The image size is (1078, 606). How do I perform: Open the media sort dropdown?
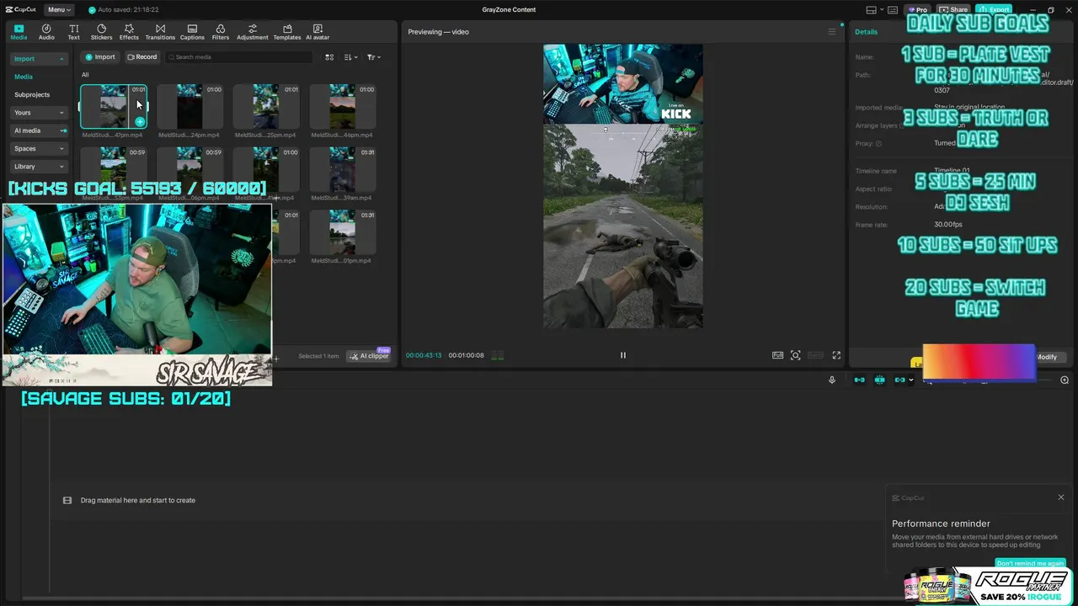[351, 57]
